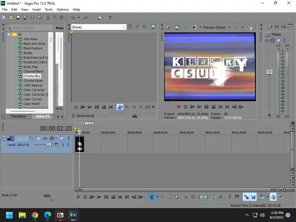Viewport: 296px width, 222px height.
Task: Minimize track 1 with its header icon
Action: tap(4, 138)
